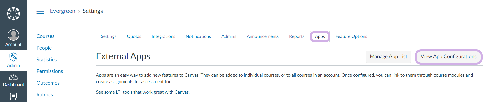Screen dimensions: 491x102
Task: Click the Canvas logo icon
Action: [13, 13]
